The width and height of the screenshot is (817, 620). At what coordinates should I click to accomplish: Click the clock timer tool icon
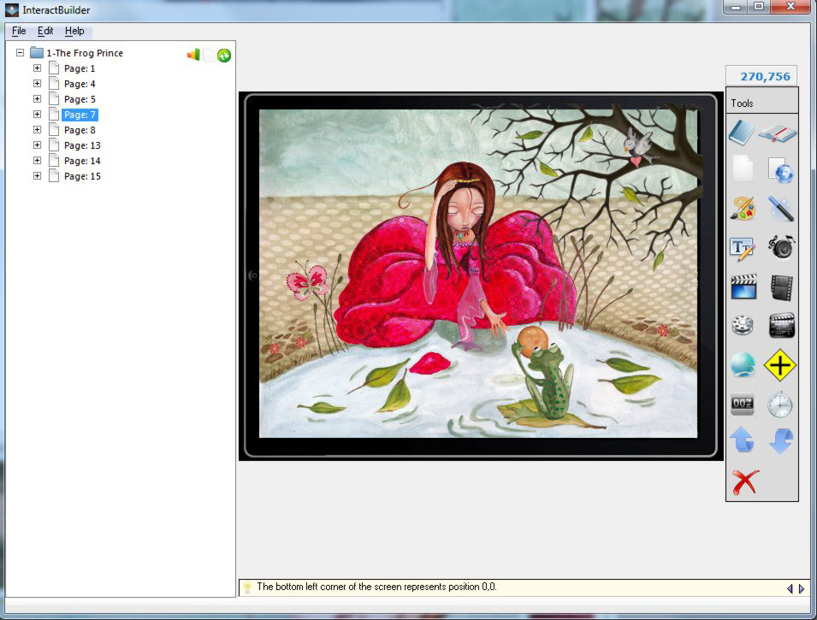coord(780,404)
